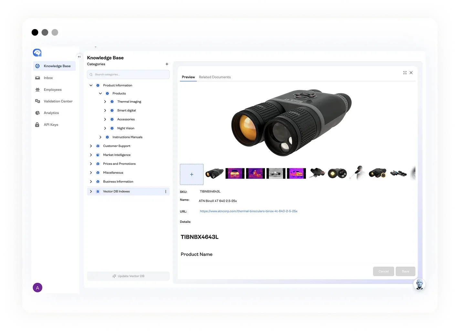460x331 pixels.
Task: Expand Thermal imaging category
Action: pos(105,101)
